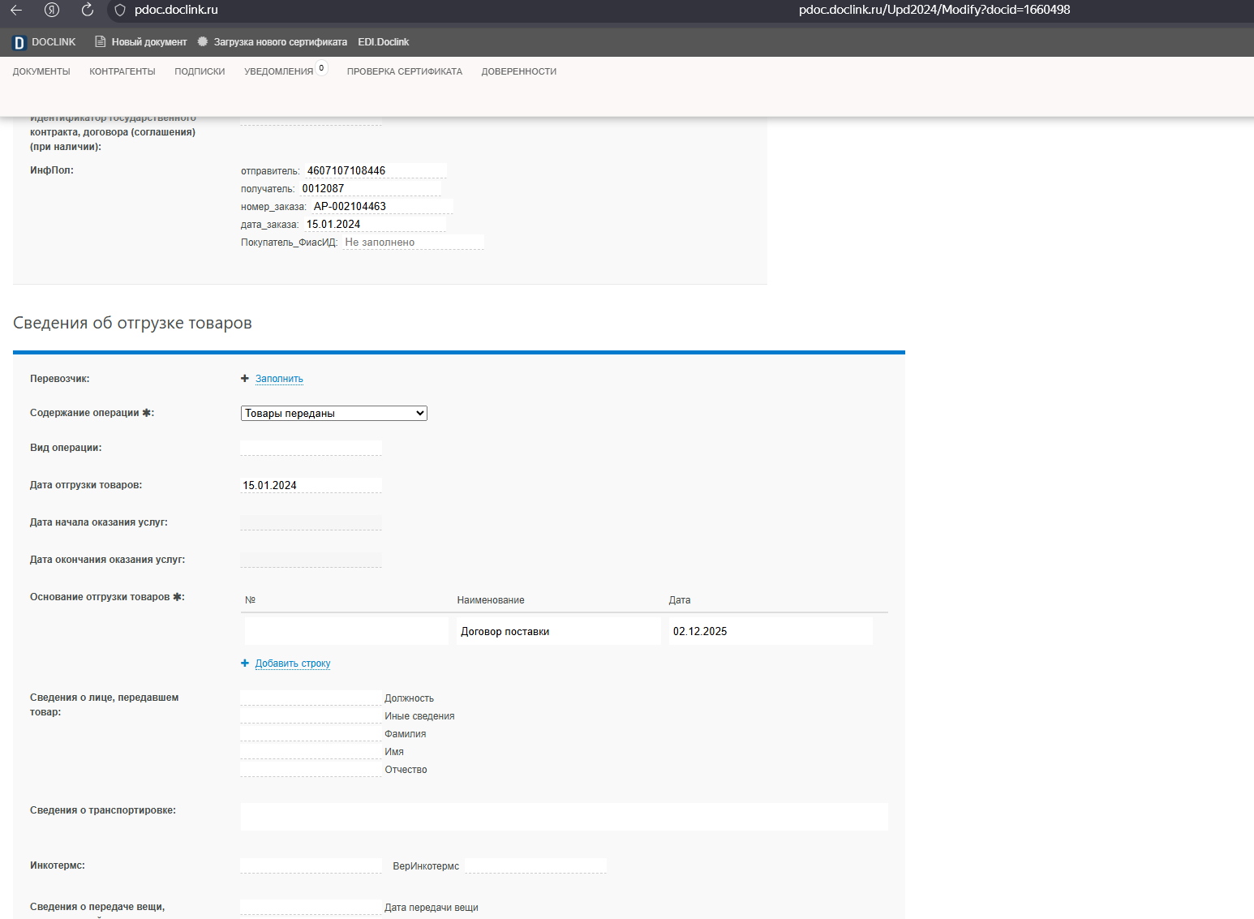
Task: Click the ИнфПол label
Action: pyautogui.click(x=52, y=170)
